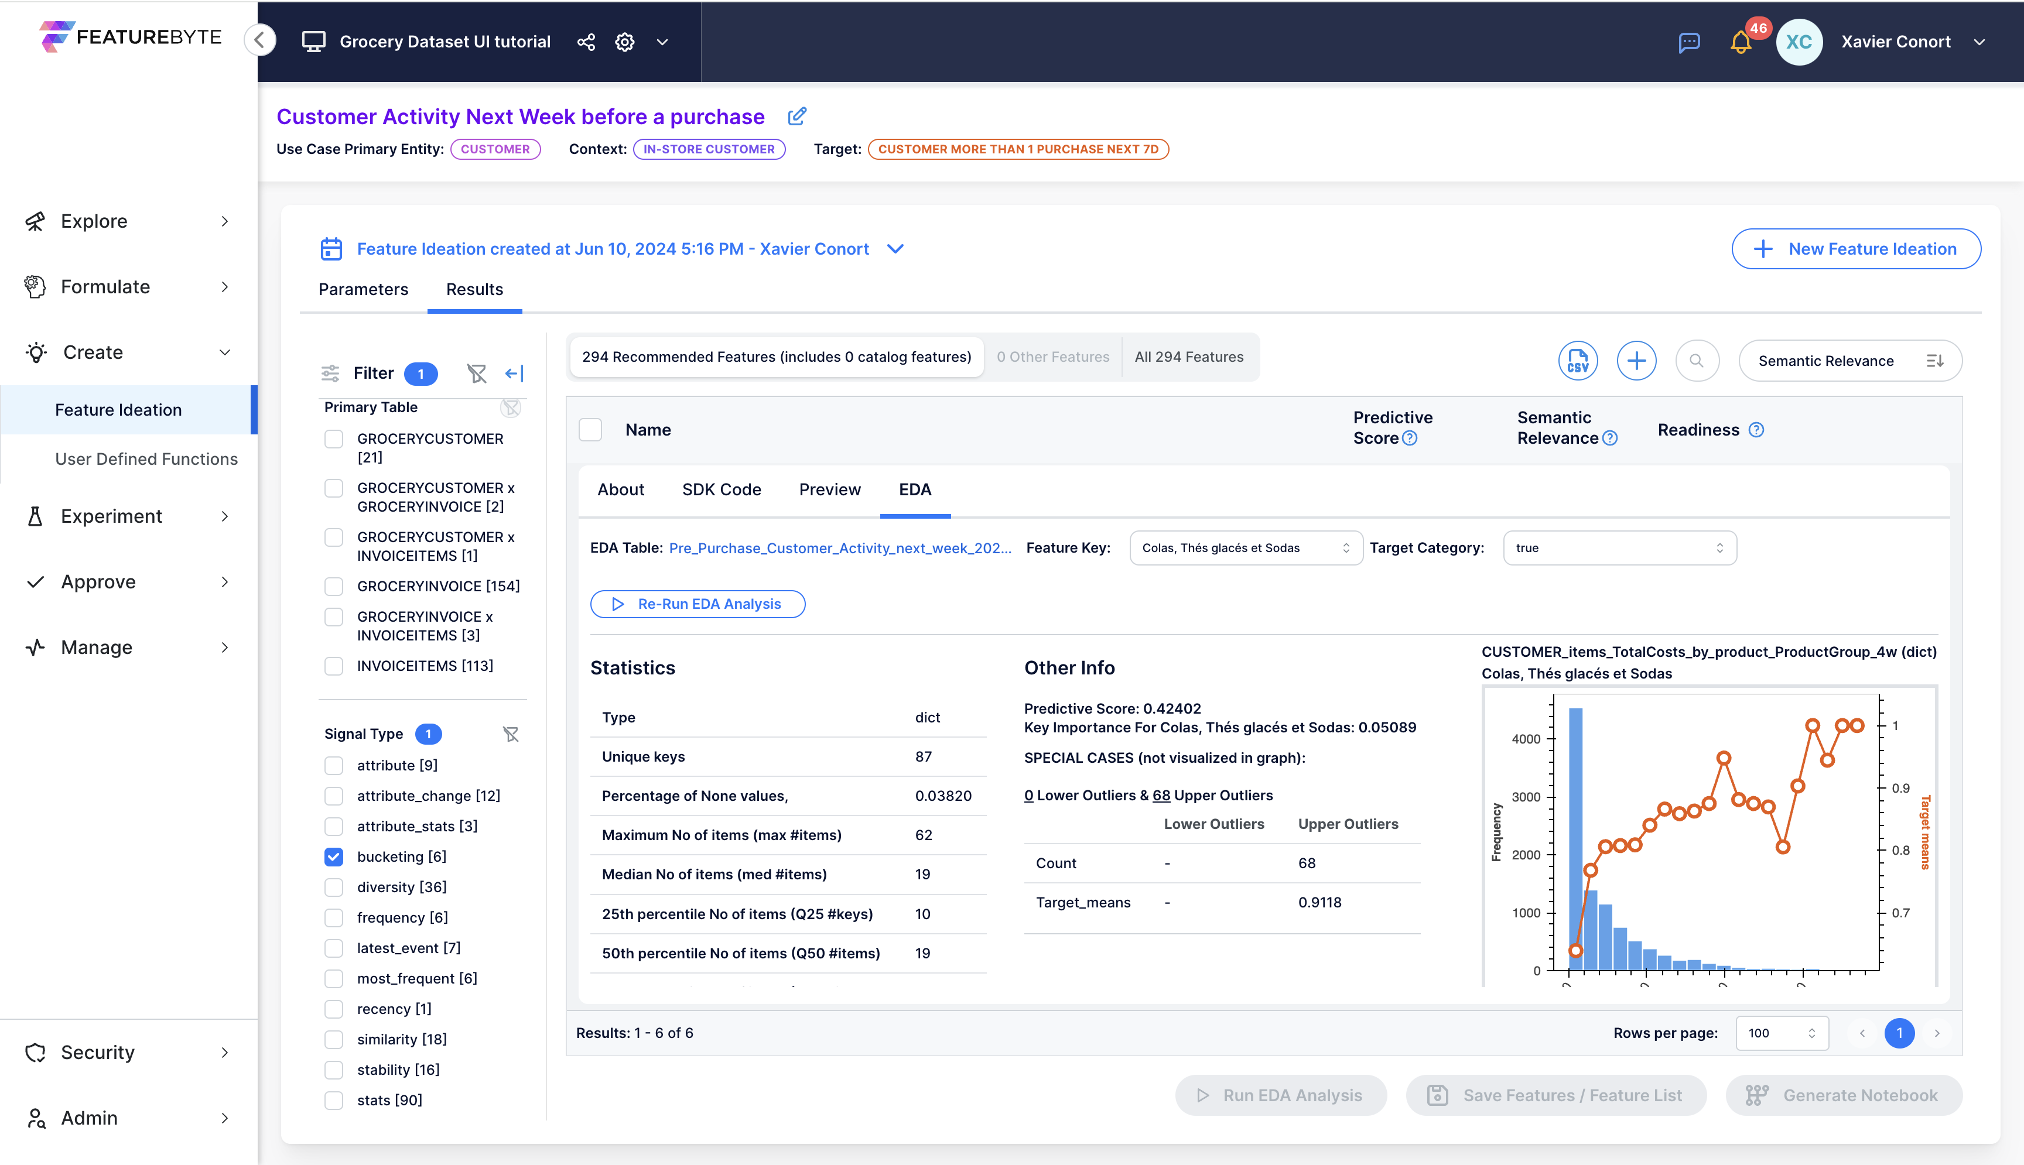Check the frequency [6] signal type
2024x1165 pixels.
tap(334, 917)
